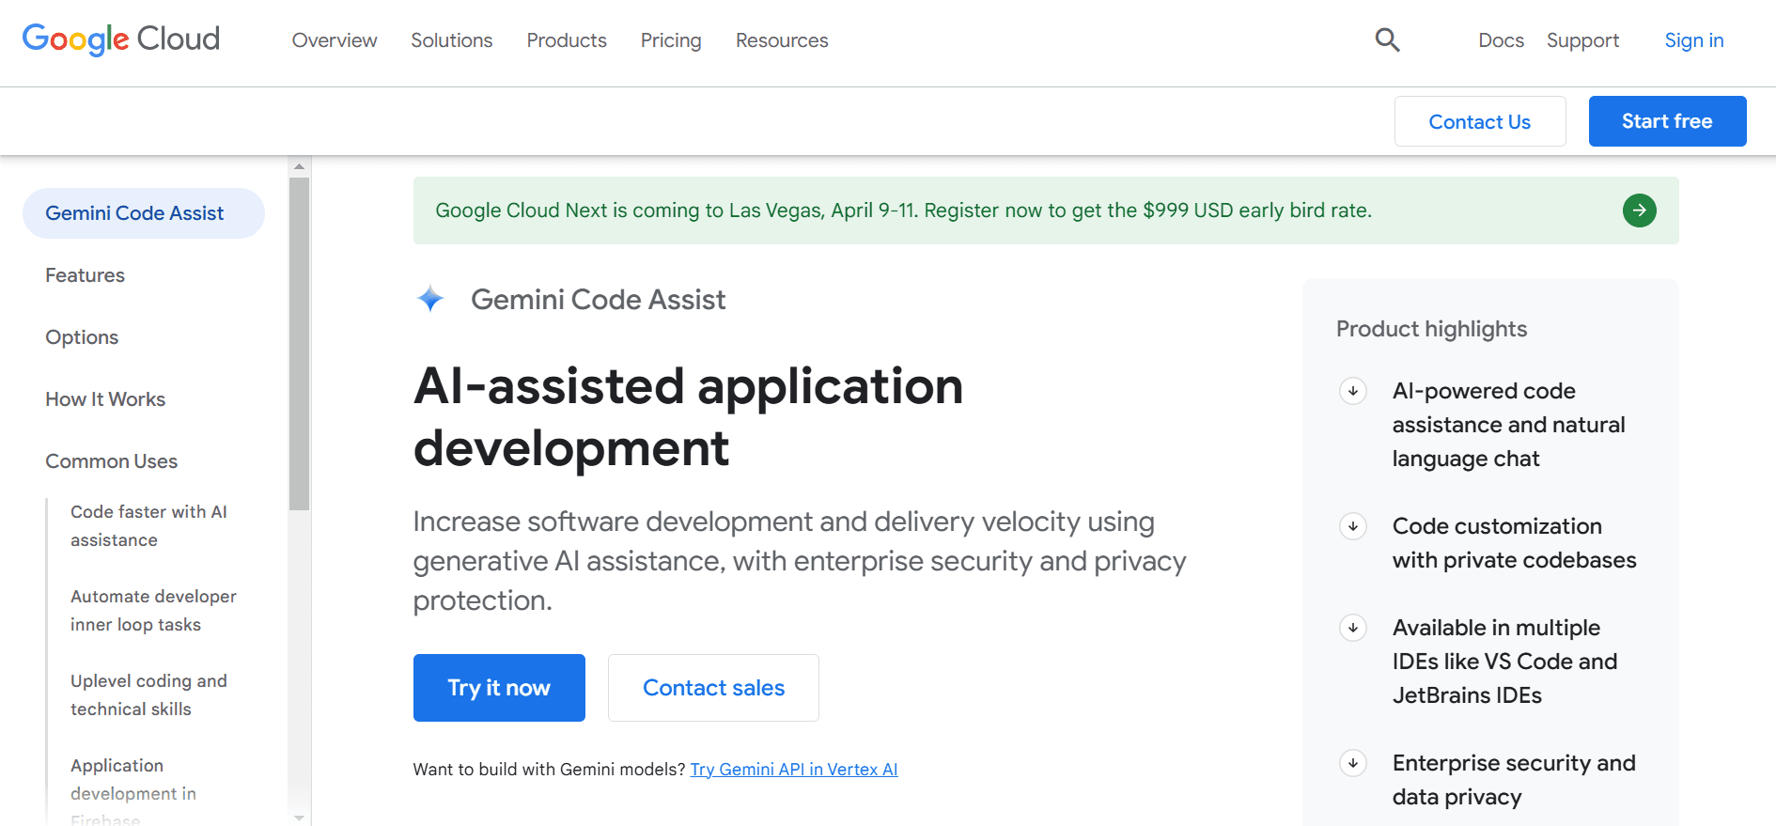Click the Gemini sparkle icon beside the product title
The image size is (1776, 826).
coord(430,299)
